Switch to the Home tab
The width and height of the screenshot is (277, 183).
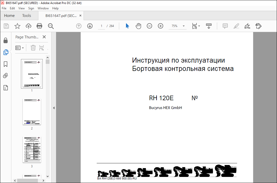9,16
